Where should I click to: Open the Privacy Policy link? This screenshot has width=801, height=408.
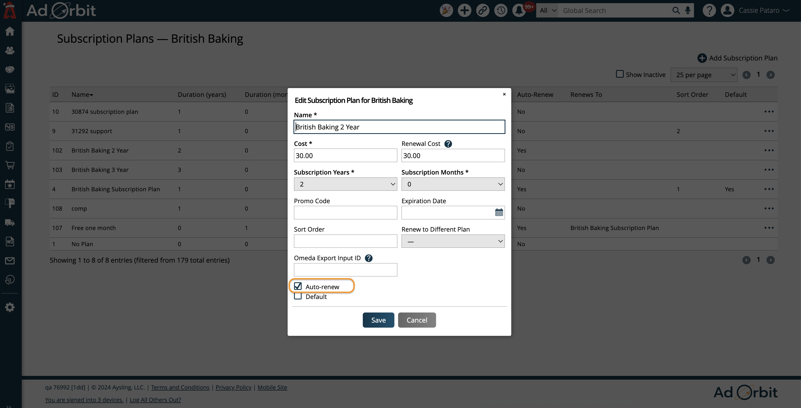click(233, 387)
